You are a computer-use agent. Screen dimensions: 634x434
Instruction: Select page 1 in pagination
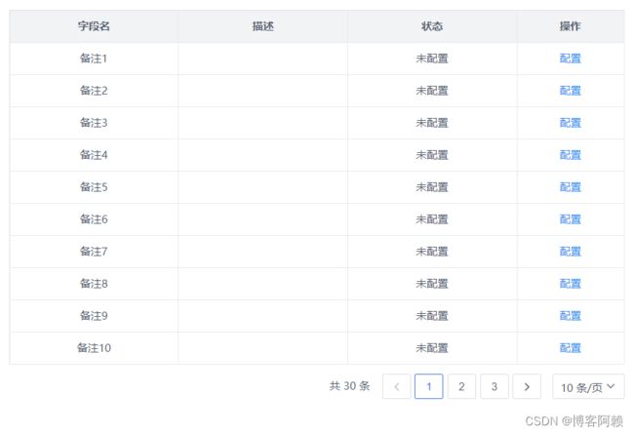[x=429, y=386]
